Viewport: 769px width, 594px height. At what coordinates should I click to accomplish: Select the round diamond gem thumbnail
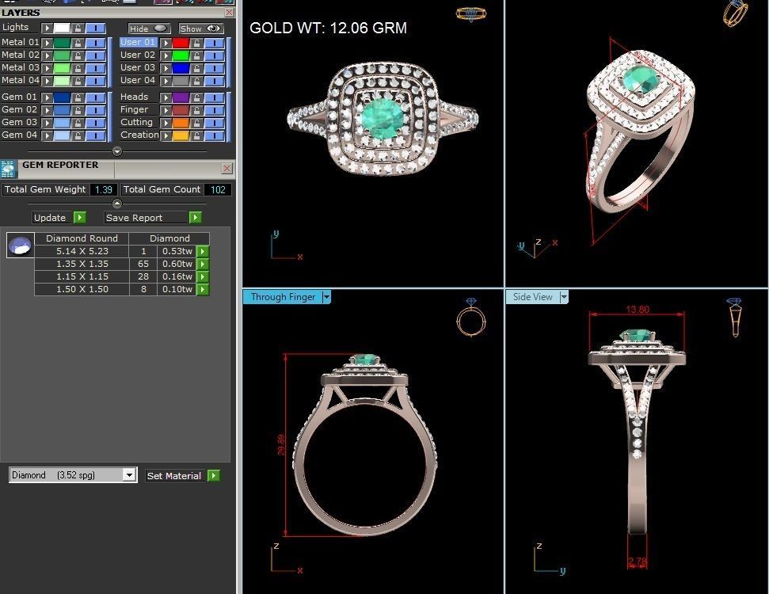20,245
